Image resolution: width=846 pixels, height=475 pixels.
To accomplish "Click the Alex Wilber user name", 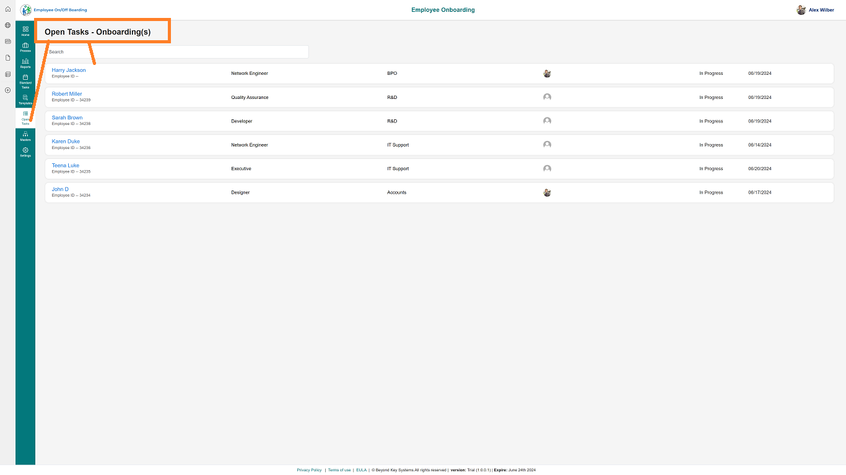I will (821, 10).
